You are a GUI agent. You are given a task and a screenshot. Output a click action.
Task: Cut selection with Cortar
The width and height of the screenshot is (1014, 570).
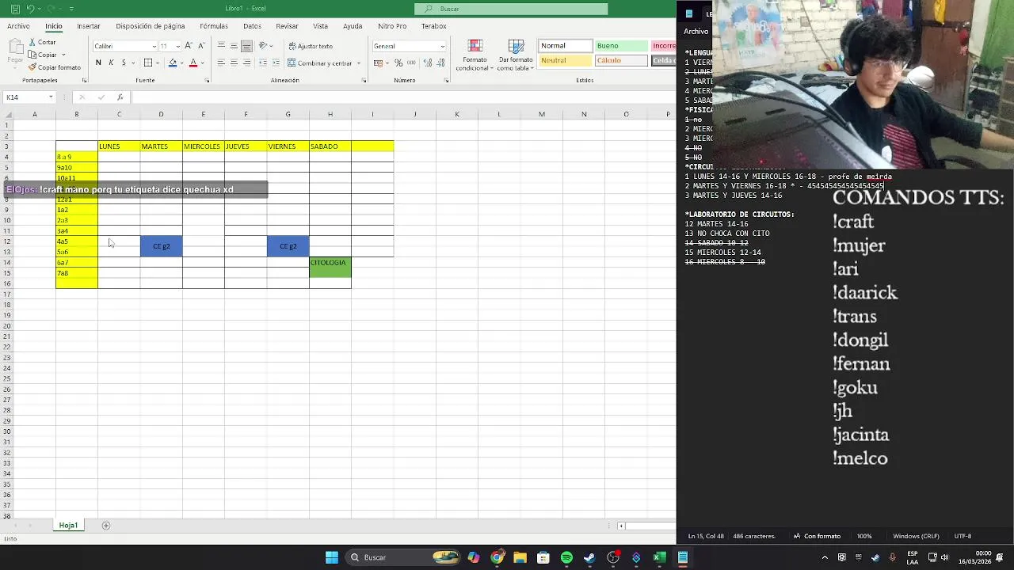click(x=42, y=43)
